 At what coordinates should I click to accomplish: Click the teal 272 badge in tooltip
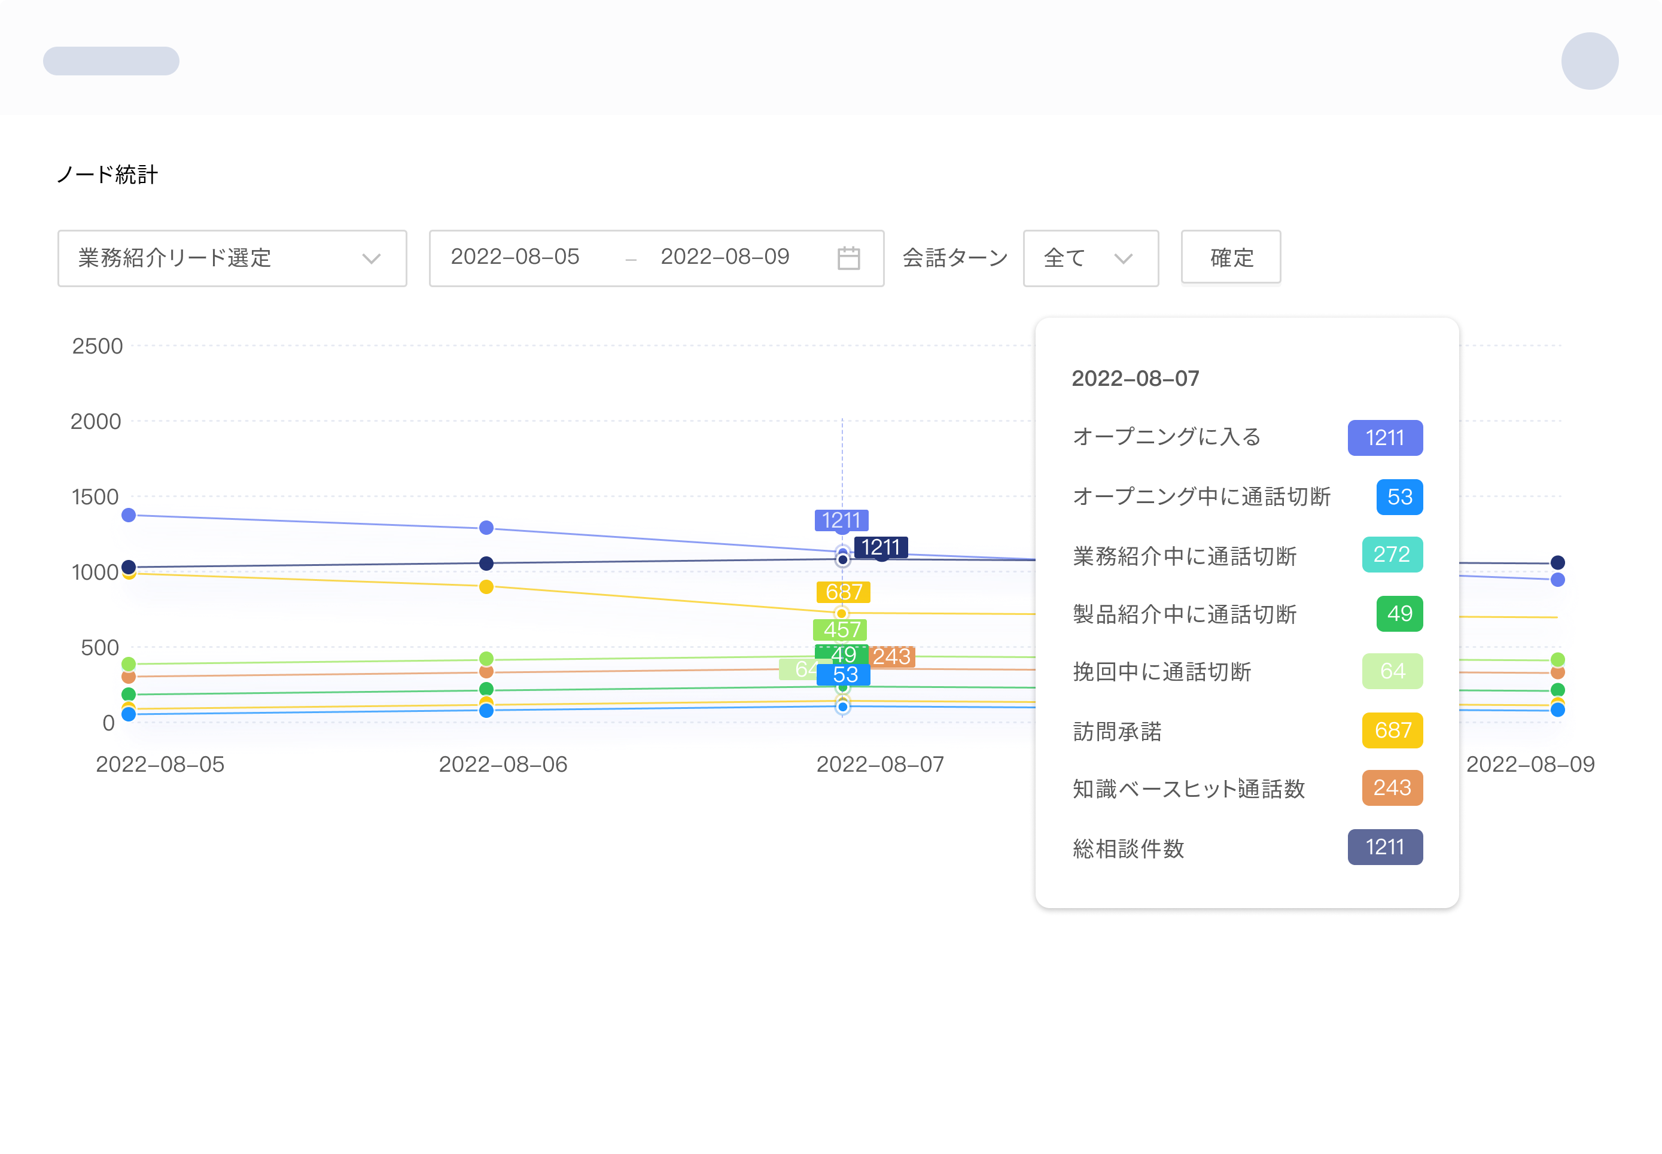1392,555
